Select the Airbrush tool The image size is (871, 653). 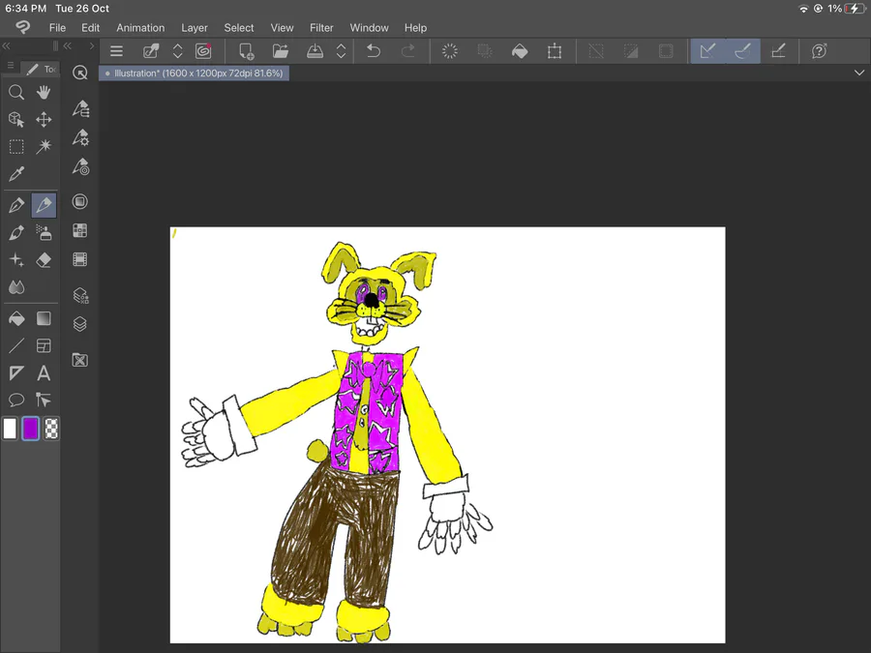point(44,232)
